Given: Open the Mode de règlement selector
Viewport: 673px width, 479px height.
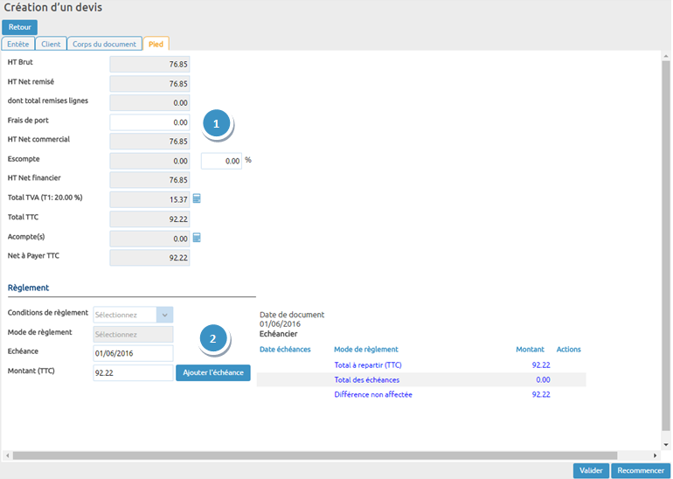Looking at the screenshot, I should click(x=133, y=334).
